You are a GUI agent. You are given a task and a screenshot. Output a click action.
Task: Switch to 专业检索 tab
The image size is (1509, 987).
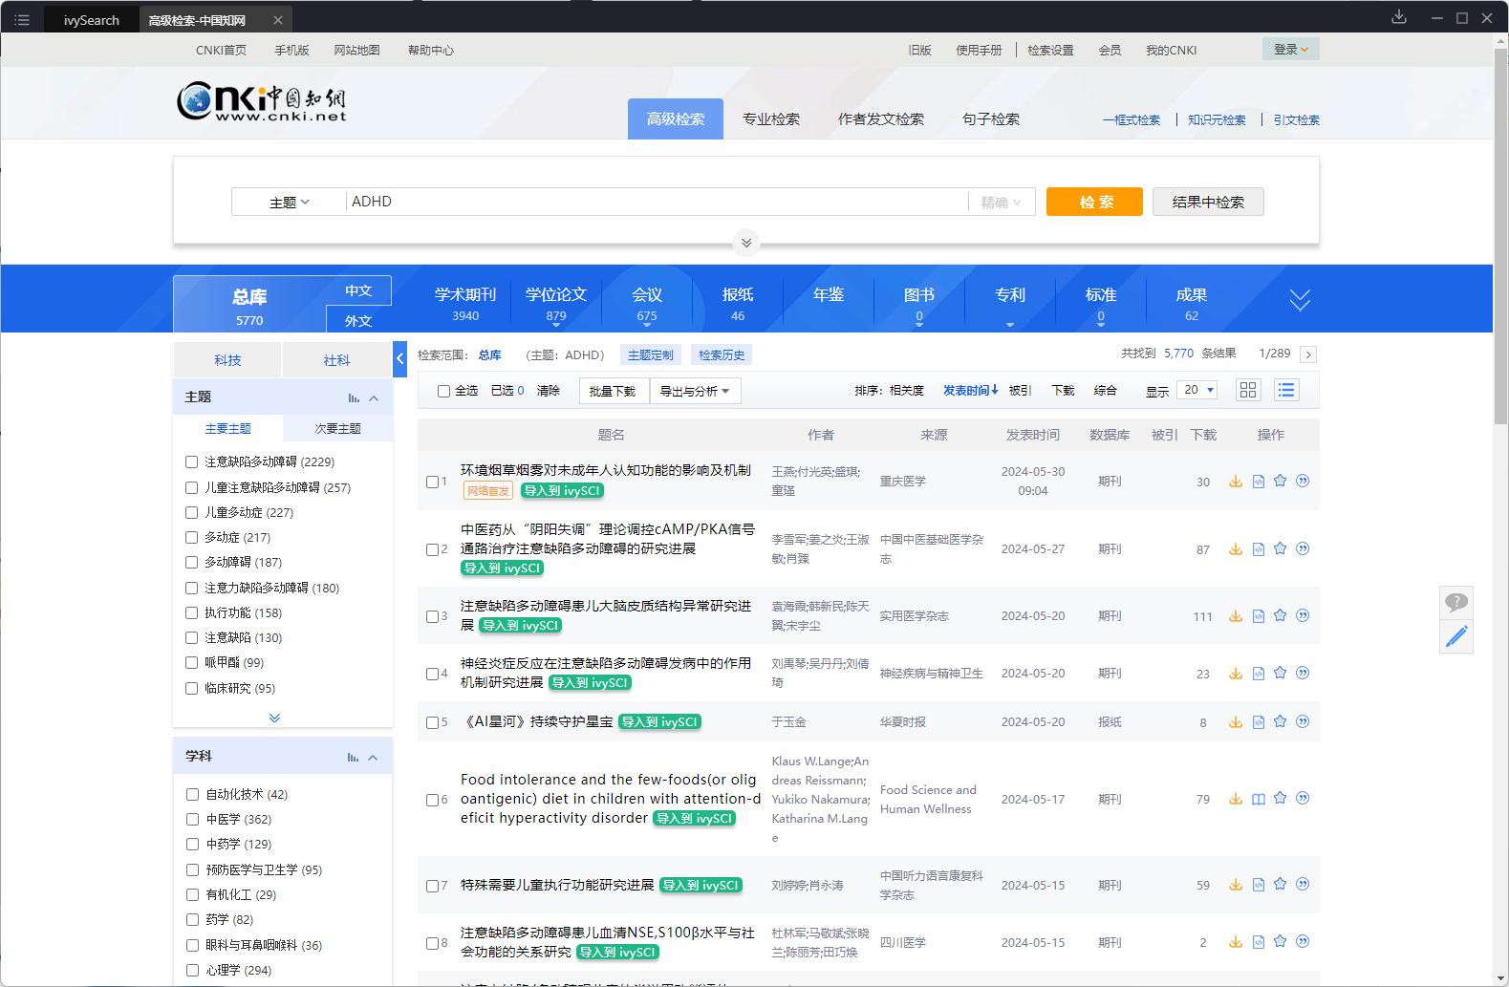click(771, 119)
